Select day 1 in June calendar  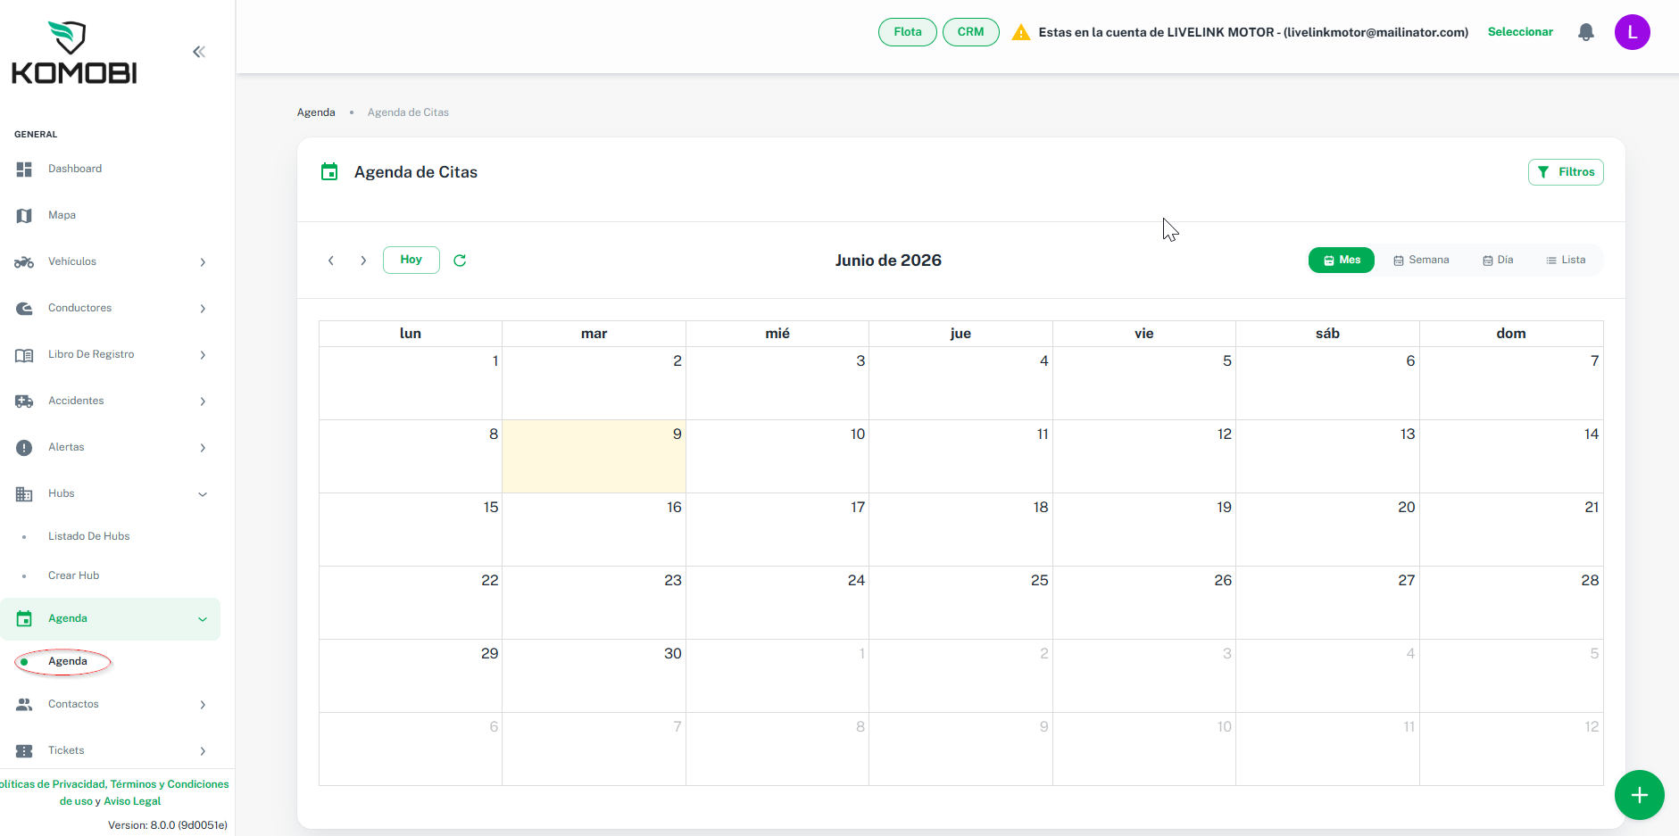[411, 383]
